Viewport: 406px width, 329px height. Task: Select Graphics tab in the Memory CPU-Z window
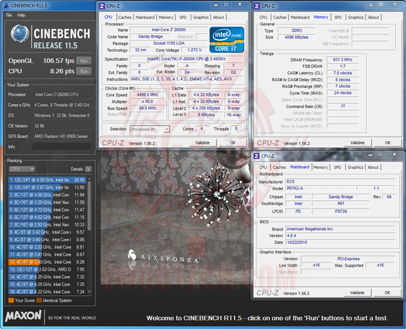pos(356,17)
